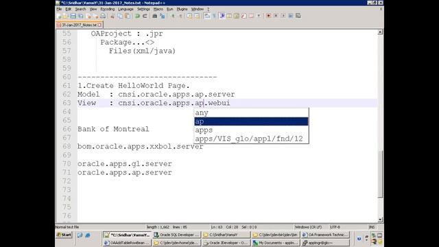The width and height of the screenshot is (439, 247).
Task: Run macro multiple times icon
Action: coord(291,16)
